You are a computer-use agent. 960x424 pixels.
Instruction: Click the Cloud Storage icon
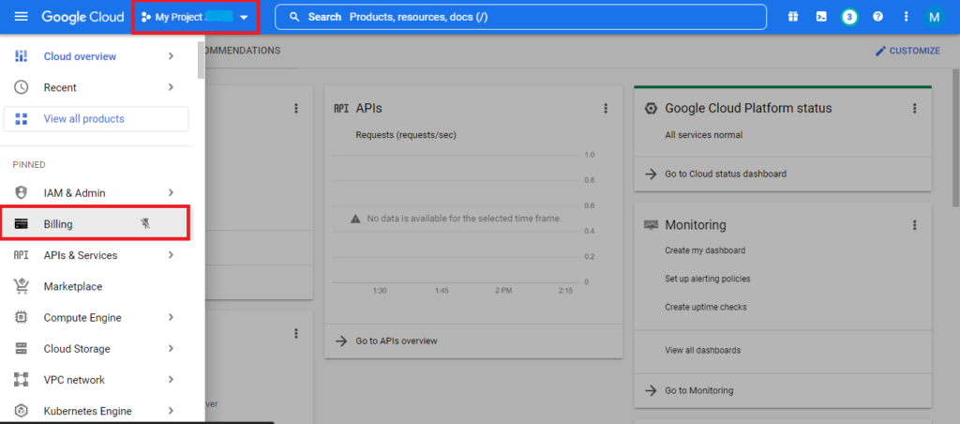point(21,349)
